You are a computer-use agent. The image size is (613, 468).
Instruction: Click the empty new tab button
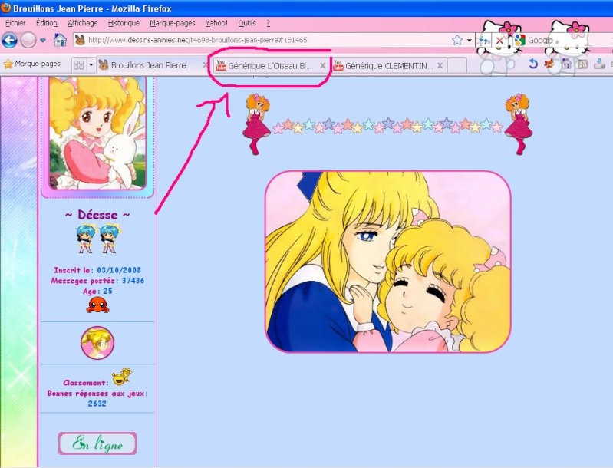pyautogui.click(x=457, y=65)
